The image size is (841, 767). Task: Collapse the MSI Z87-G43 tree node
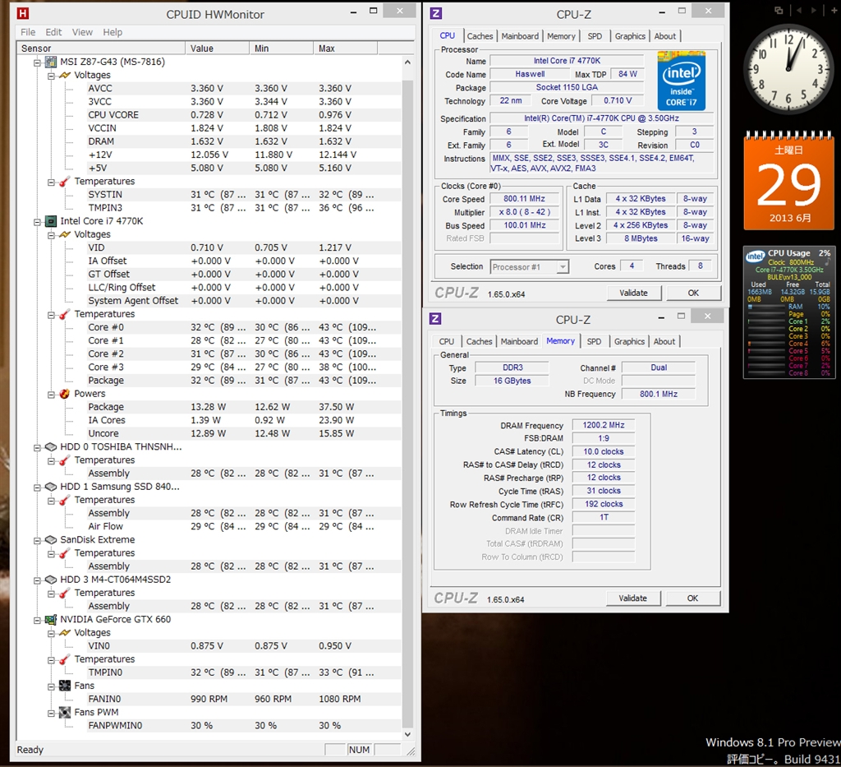point(38,62)
